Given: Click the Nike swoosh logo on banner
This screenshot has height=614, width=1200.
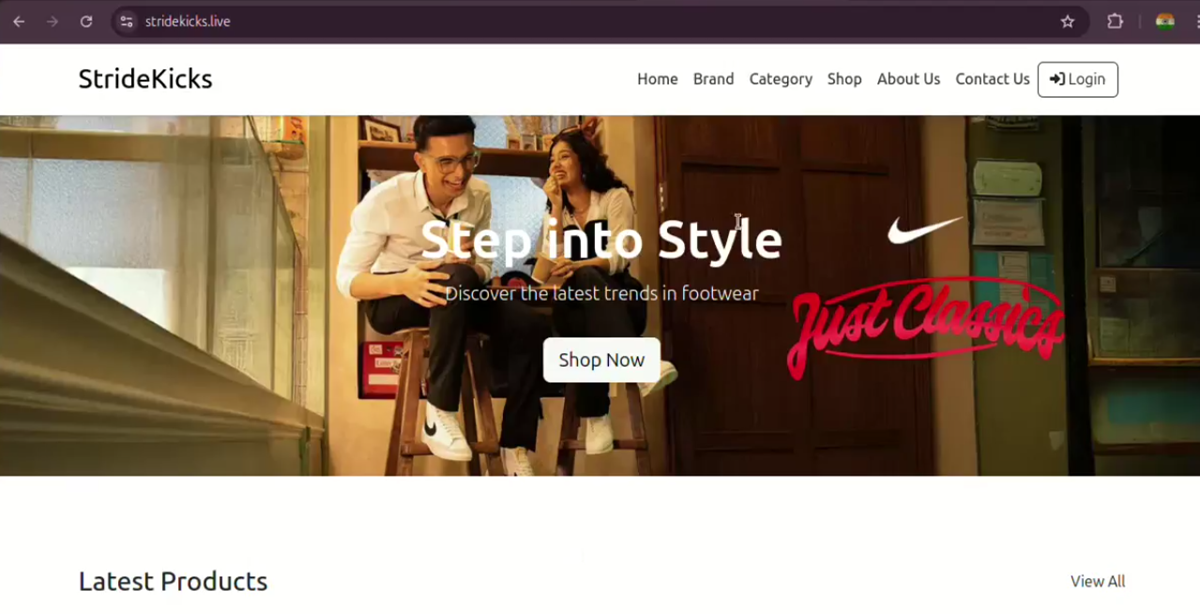Looking at the screenshot, I should point(924,230).
